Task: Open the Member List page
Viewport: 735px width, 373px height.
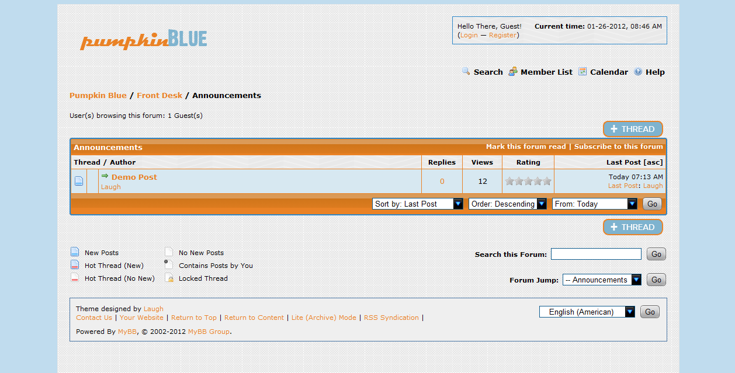Action: click(x=546, y=72)
